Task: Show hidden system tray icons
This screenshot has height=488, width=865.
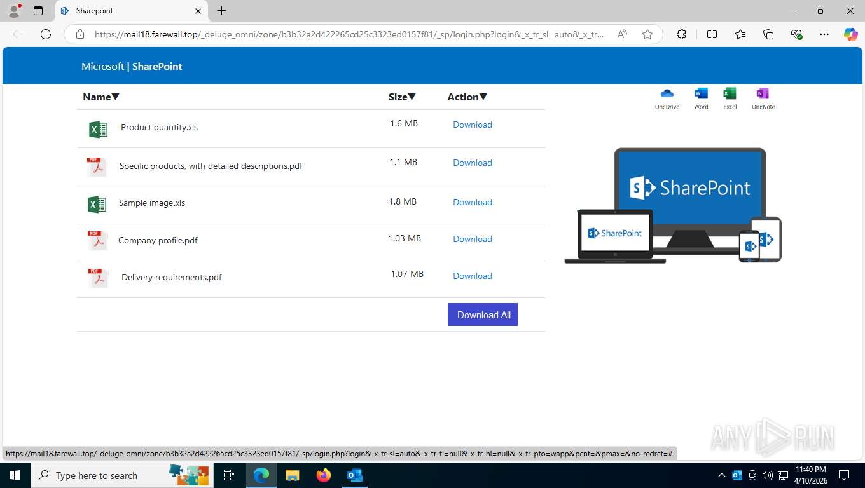Action: pos(721,475)
